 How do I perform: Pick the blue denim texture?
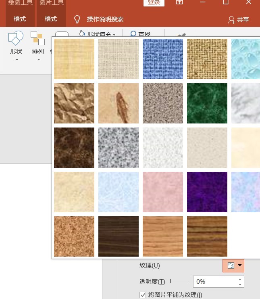(163, 59)
